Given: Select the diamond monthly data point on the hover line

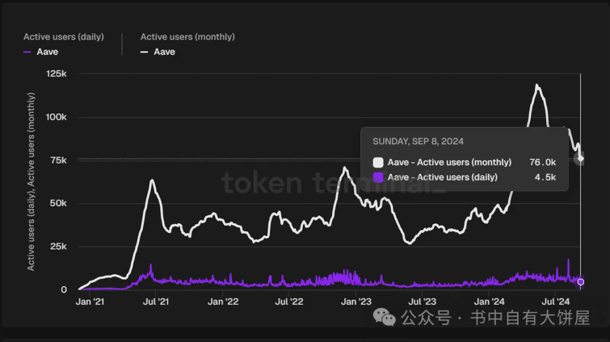Looking at the screenshot, I should (580, 158).
